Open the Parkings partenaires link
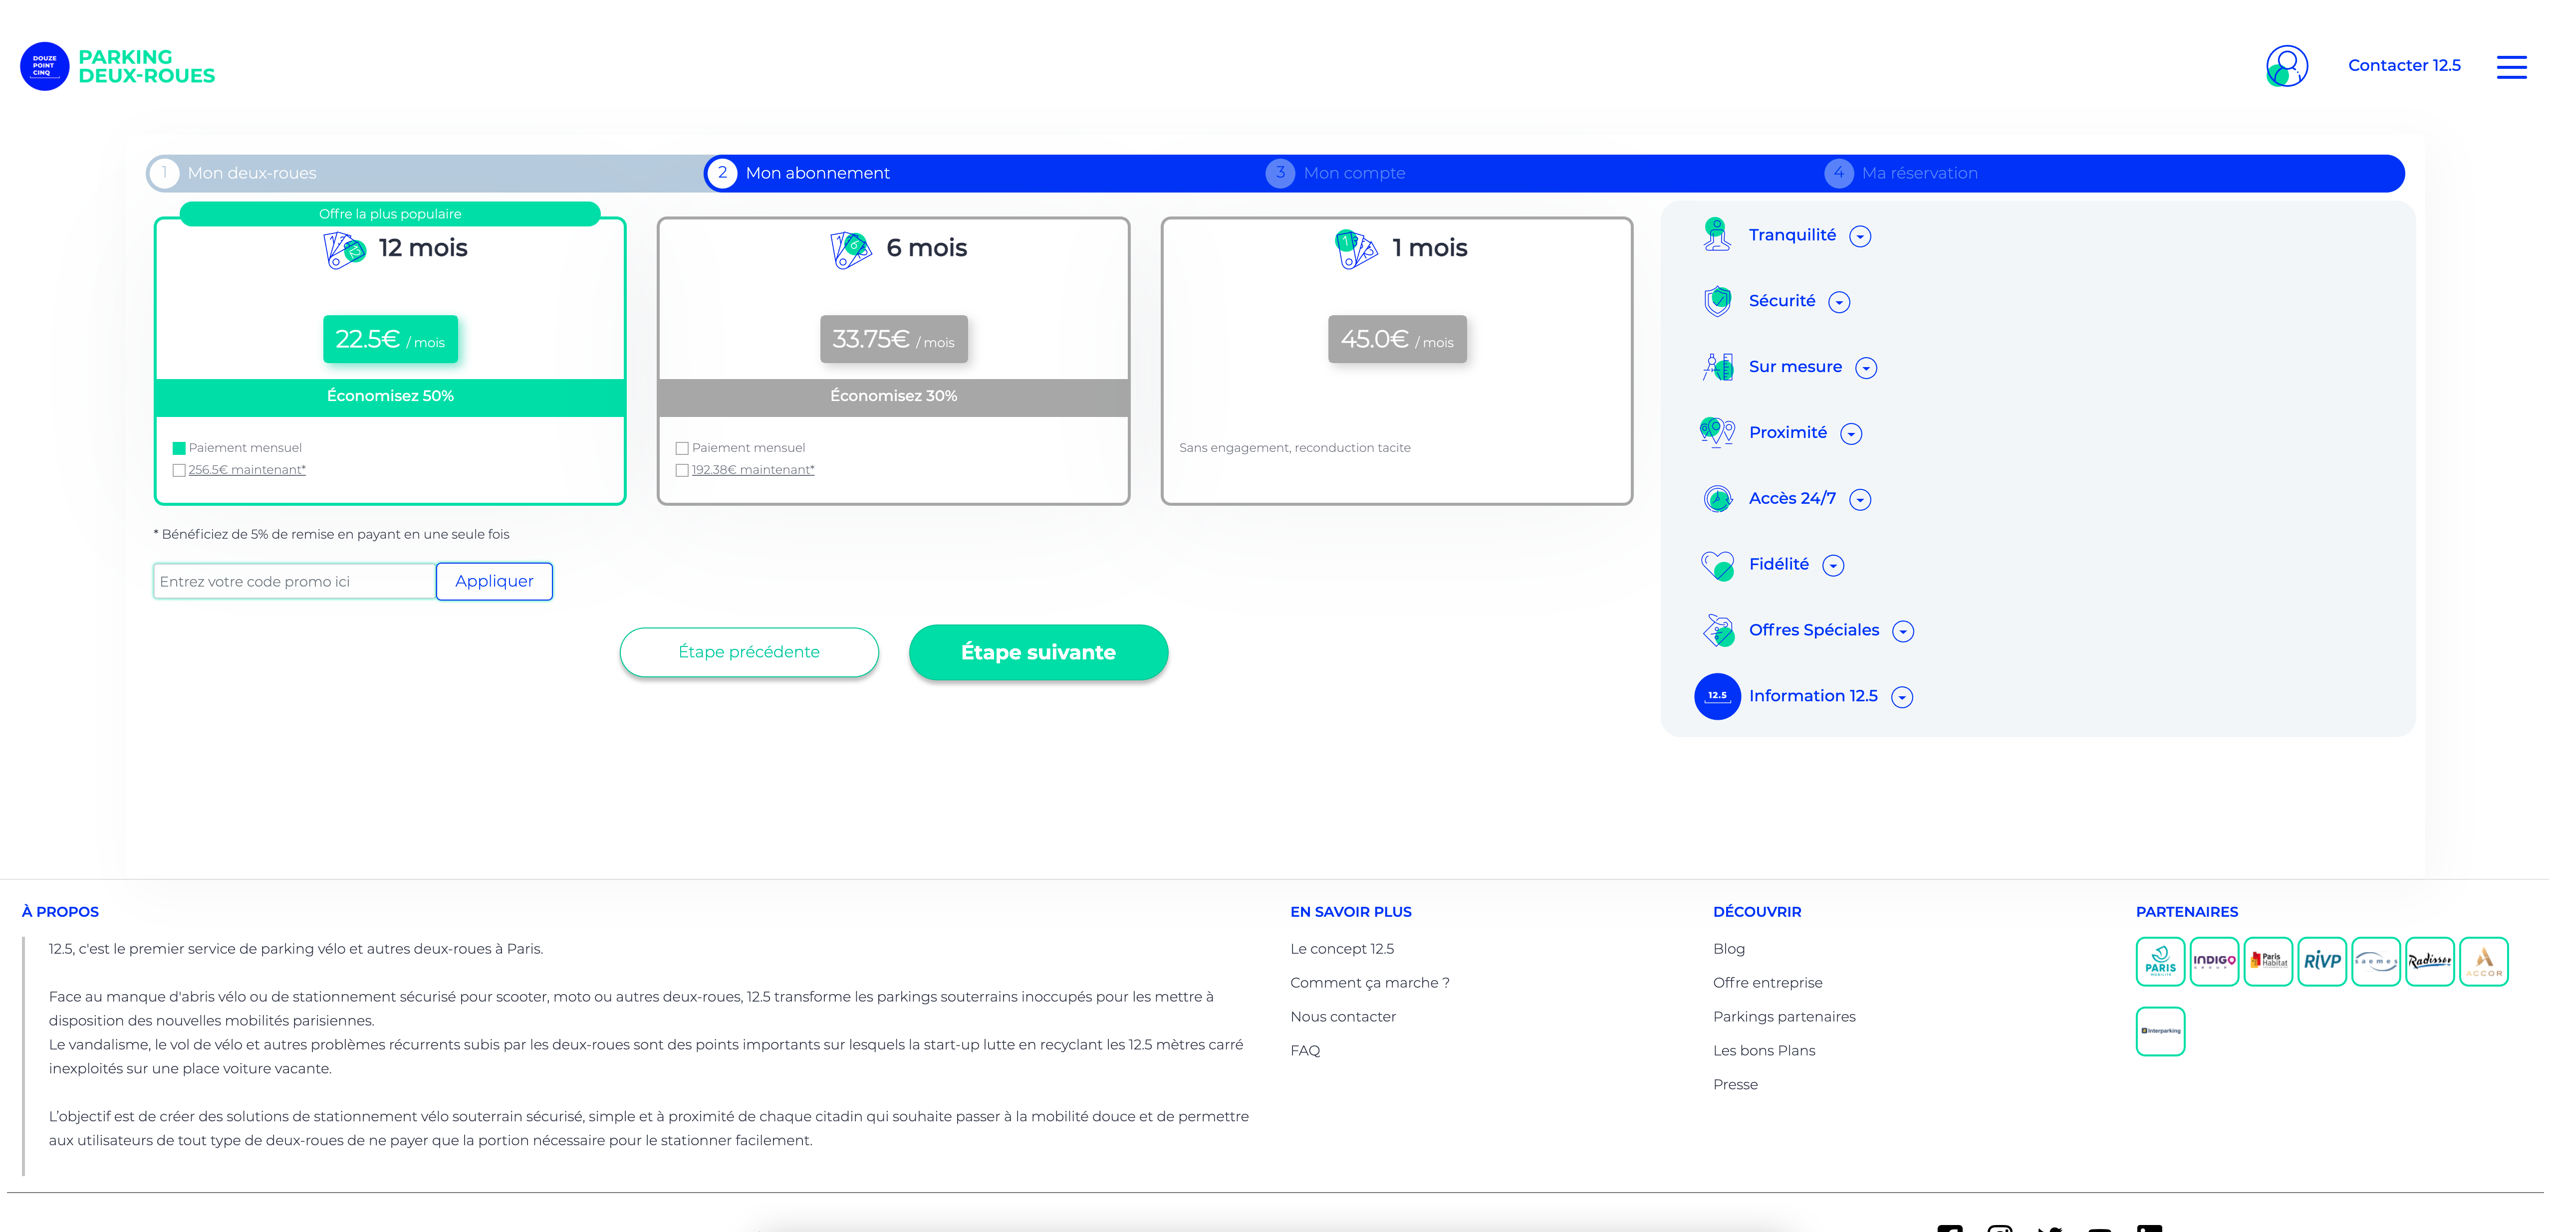This screenshot has height=1232, width=2549. click(1784, 1017)
